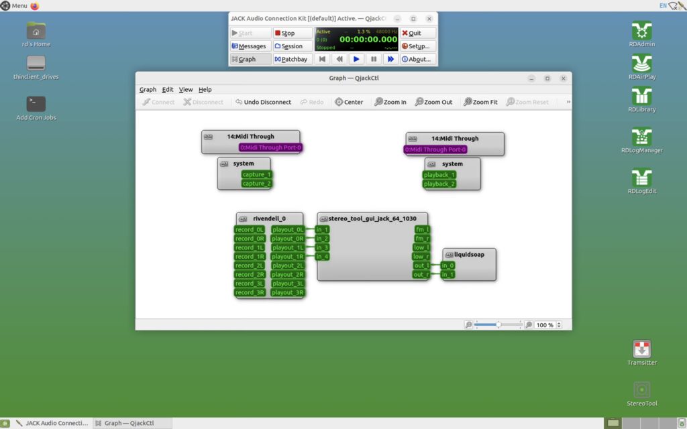Select the fm_l output port
The image size is (687, 429).
tap(421, 229)
